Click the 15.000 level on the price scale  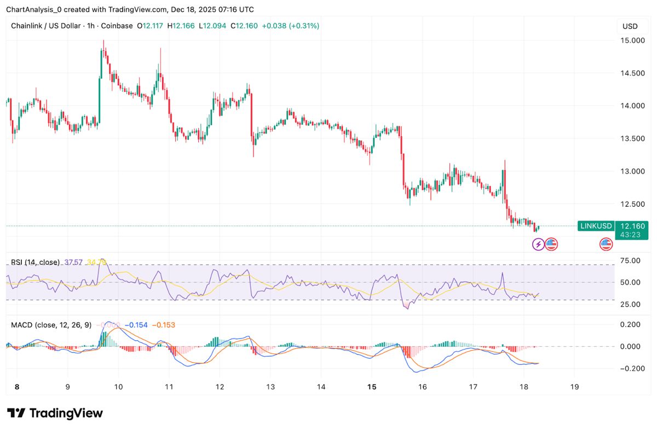[634, 40]
